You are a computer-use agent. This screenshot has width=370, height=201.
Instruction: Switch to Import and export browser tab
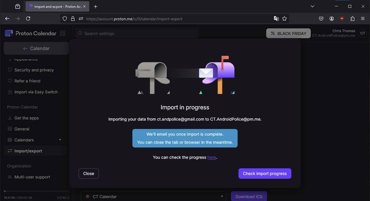[56, 7]
